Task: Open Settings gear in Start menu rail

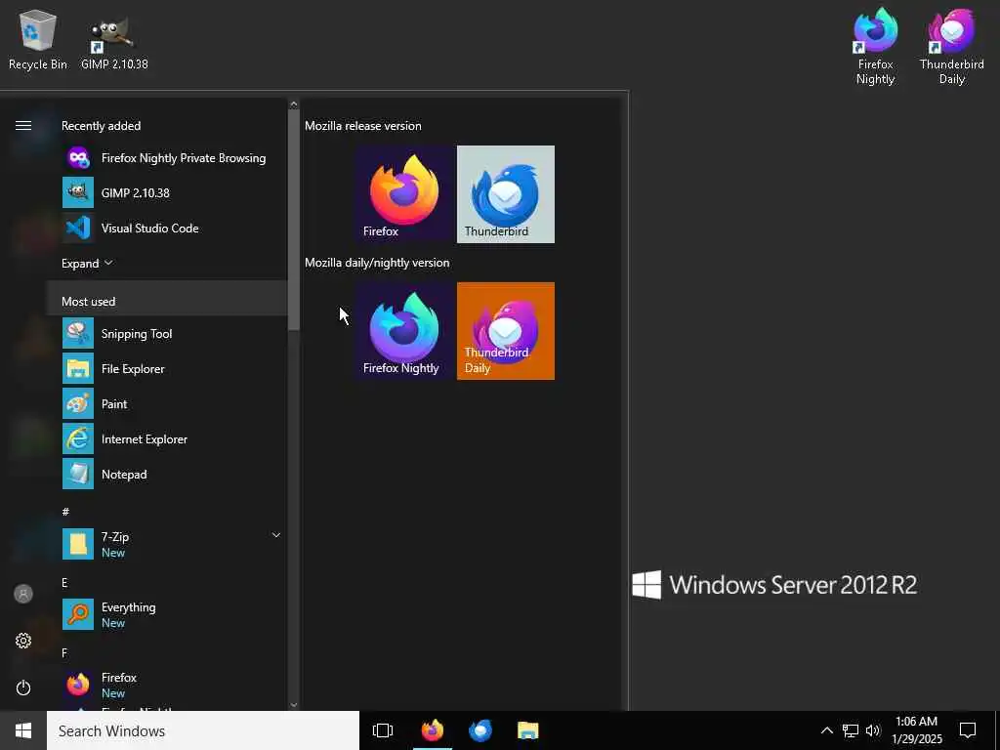Action: pyautogui.click(x=23, y=641)
